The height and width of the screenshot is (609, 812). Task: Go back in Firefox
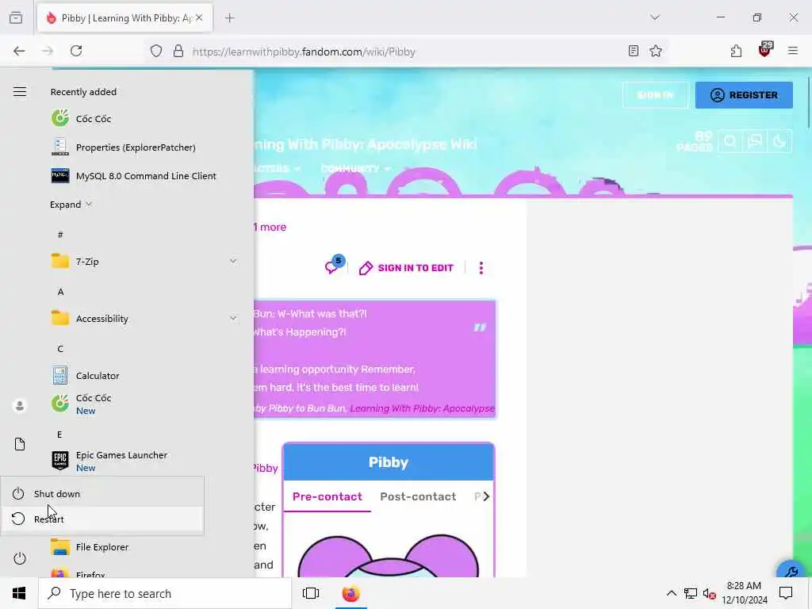pyautogui.click(x=19, y=51)
